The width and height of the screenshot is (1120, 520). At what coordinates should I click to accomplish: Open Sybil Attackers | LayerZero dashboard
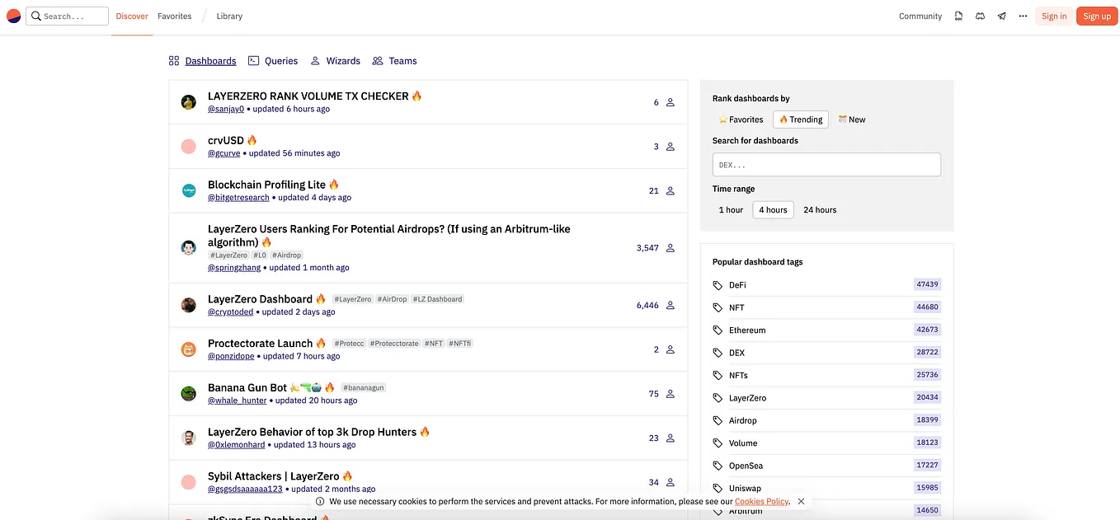click(274, 476)
